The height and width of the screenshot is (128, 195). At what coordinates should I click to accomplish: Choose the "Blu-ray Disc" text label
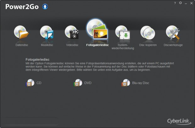click(x=141, y=83)
